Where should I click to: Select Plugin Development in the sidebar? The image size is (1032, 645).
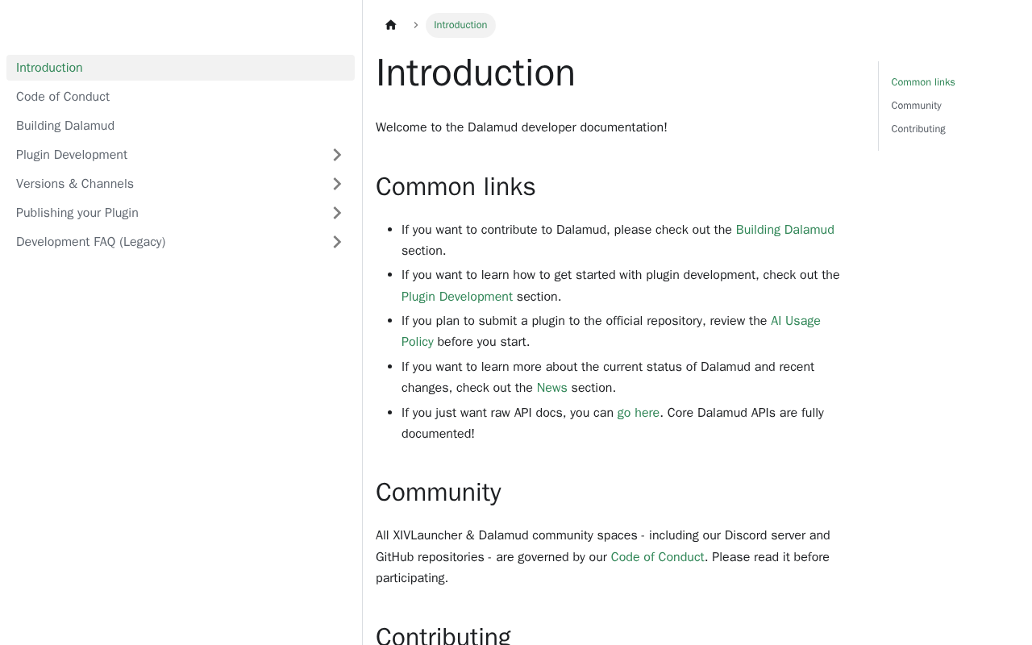(72, 155)
